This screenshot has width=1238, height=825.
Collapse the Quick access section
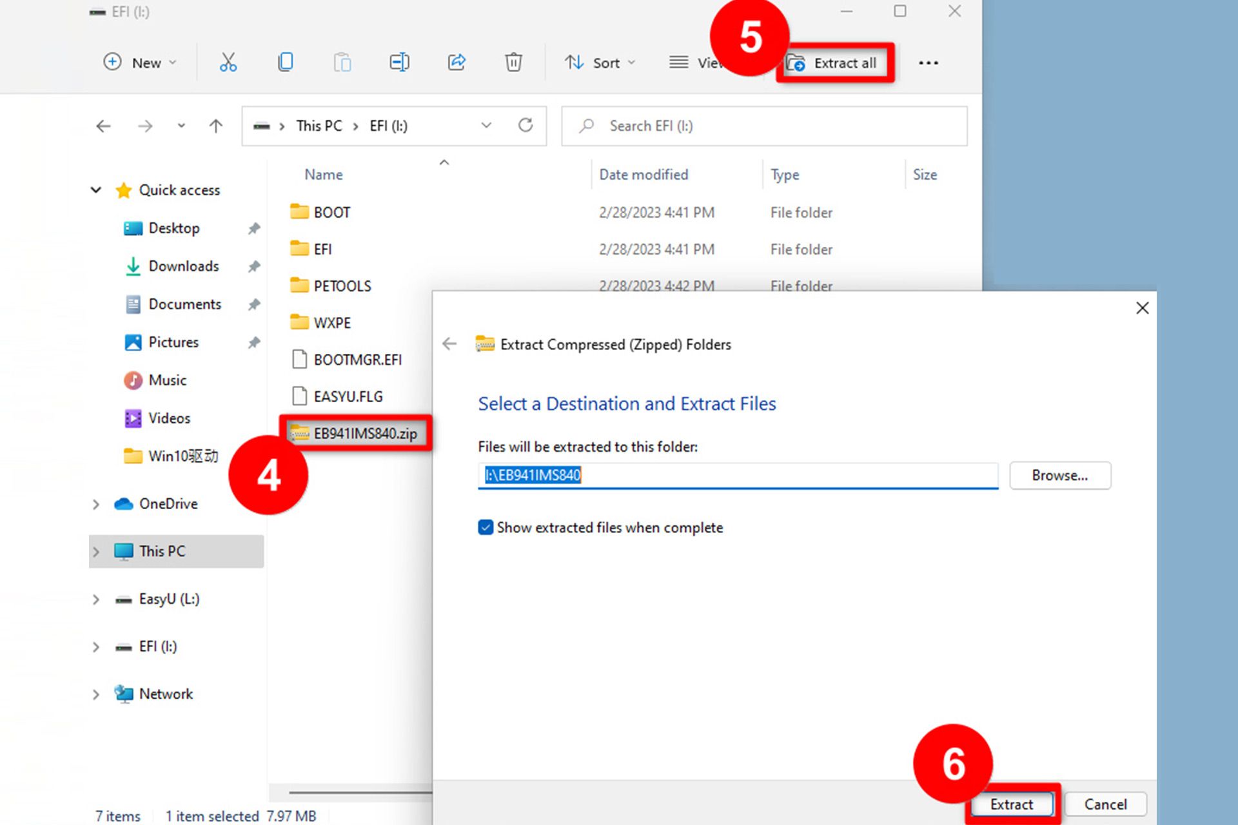tap(96, 190)
